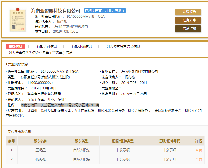Image resolution: width=208 pixels, height=168 pixels.
Task: Open the 列入严重违法失信企业名单(黑名单)信息 tab
Action: (x=40, y=53)
